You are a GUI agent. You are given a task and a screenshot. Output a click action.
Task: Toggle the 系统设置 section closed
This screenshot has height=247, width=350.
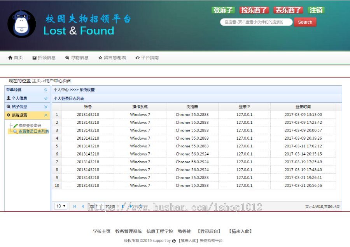tap(45, 115)
